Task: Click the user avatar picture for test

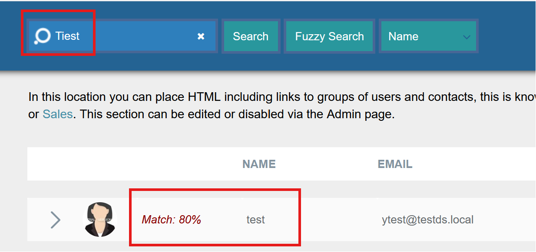Action: [x=100, y=220]
